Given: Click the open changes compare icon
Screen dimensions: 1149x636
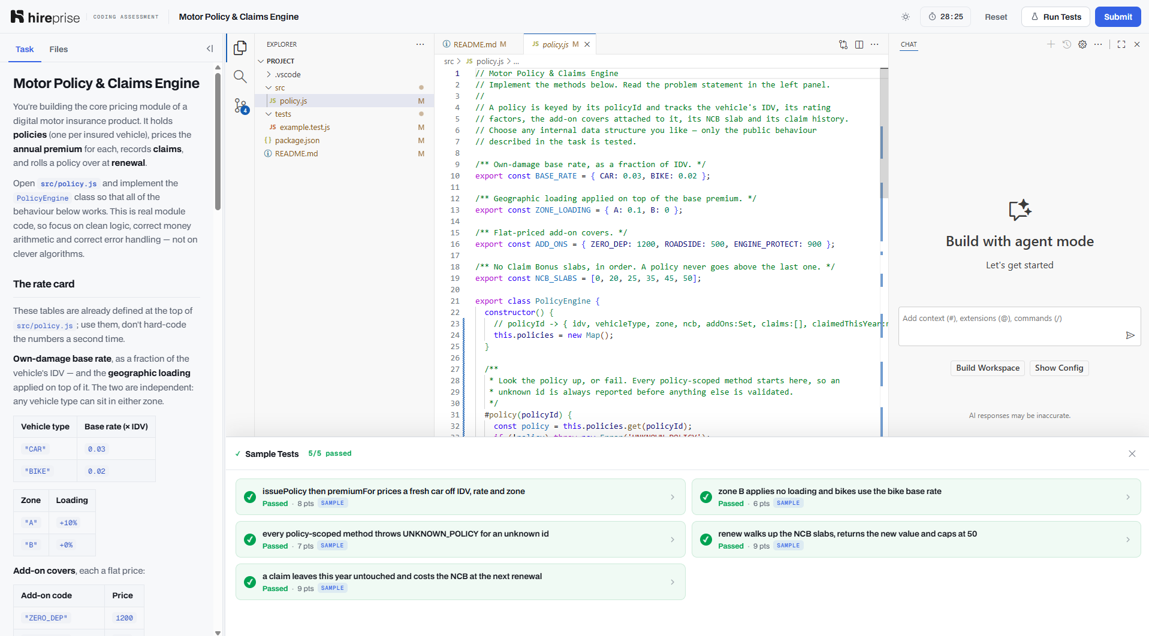Looking at the screenshot, I should click(x=843, y=44).
